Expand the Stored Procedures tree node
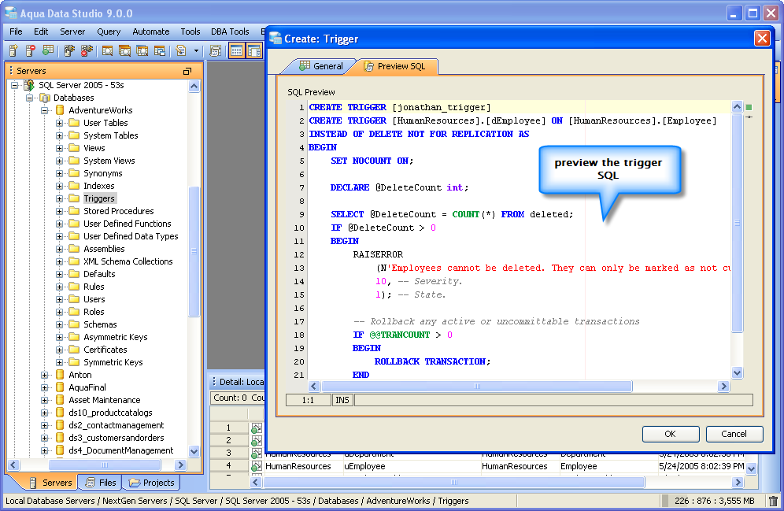 point(60,211)
